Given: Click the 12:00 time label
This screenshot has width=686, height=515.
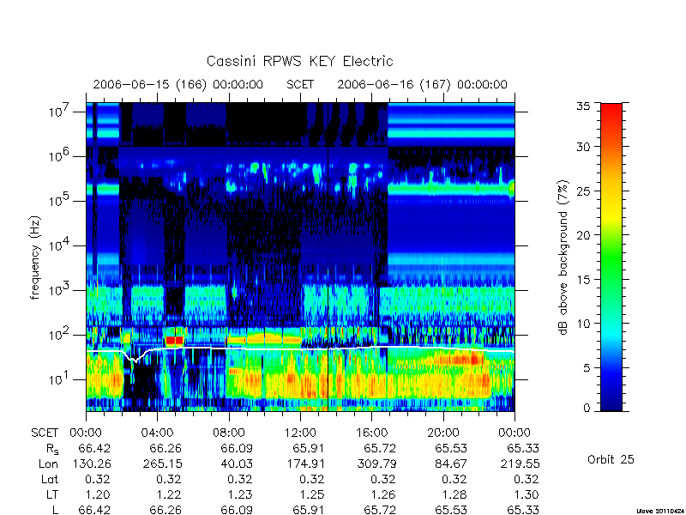Looking at the screenshot, I should click(x=300, y=433).
